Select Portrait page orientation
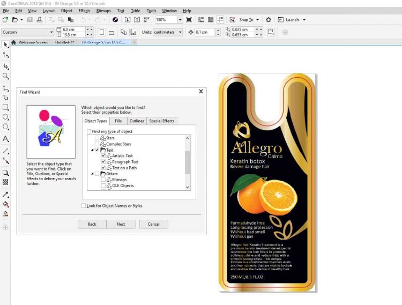Image resolution: width=402 pixels, height=305 pixels. point(101,32)
